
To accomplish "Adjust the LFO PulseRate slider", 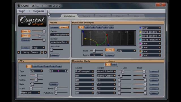I will [x=56, y=93].
